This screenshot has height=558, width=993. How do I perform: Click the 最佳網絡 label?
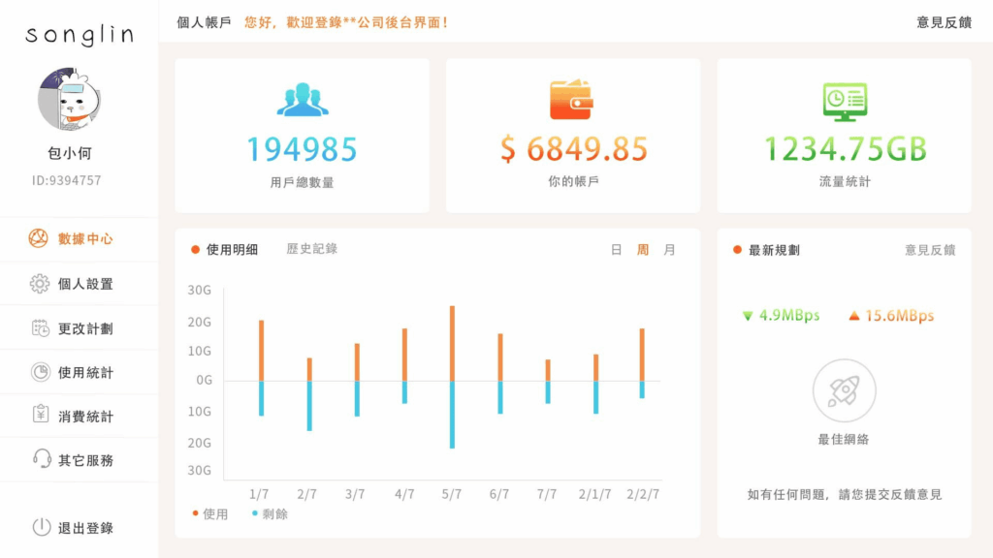coord(844,439)
